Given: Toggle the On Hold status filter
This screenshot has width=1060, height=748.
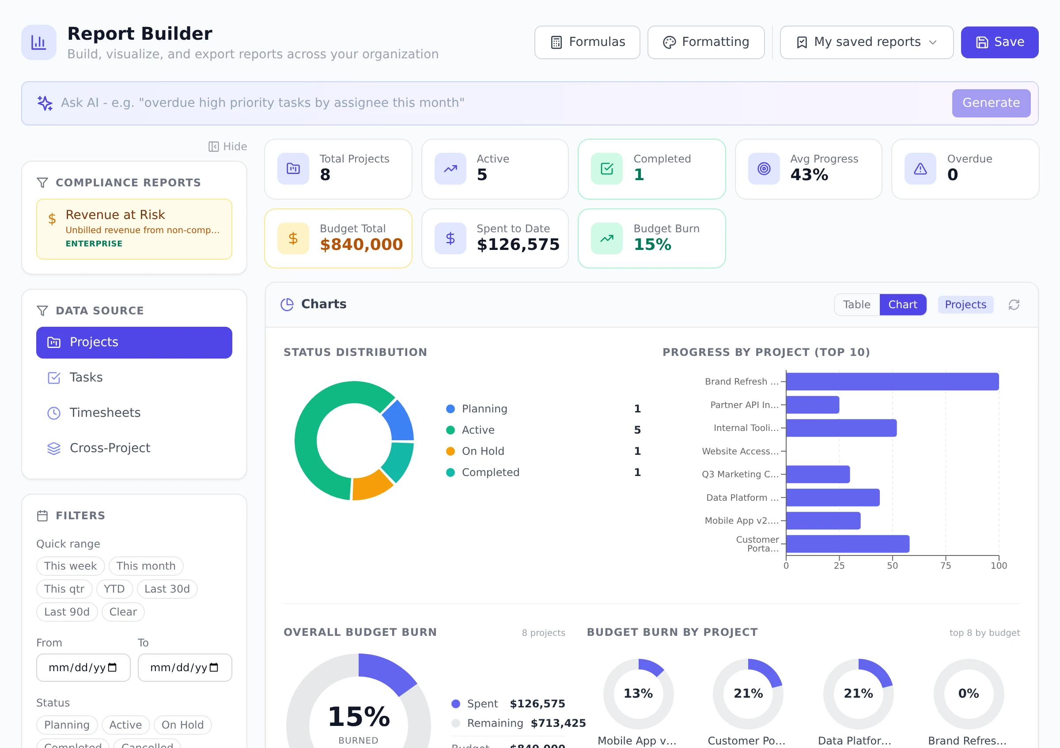Looking at the screenshot, I should click(183, 725).
